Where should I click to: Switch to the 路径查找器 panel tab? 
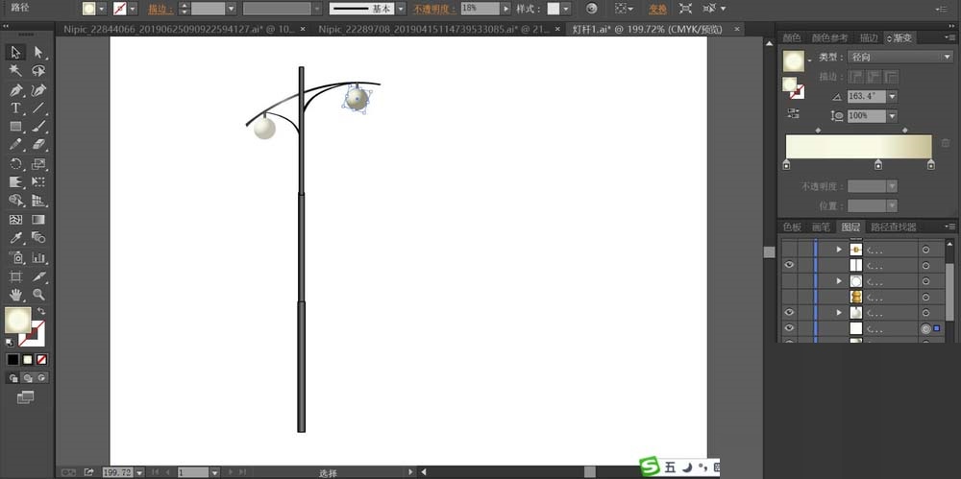click(893, 228)
